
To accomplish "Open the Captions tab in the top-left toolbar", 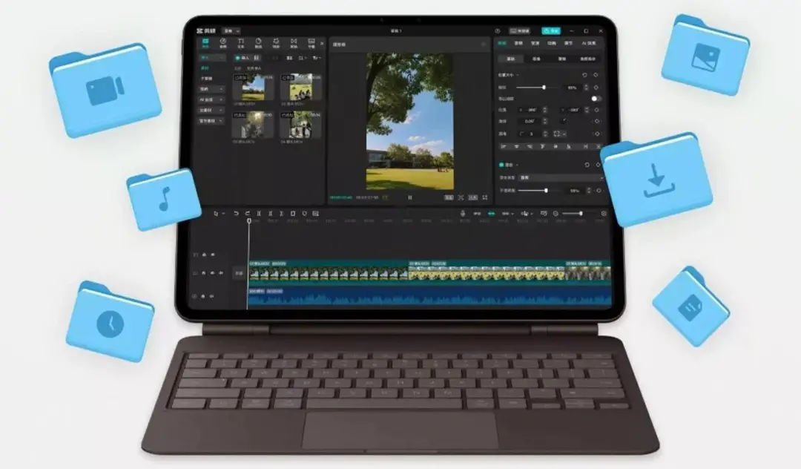I will pos(311,43).
